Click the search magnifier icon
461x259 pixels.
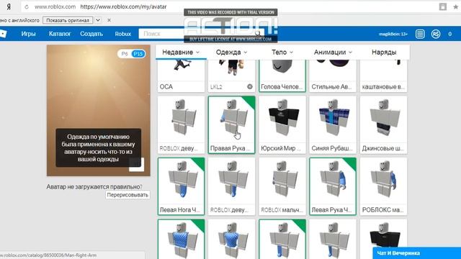(x=258, y=34)
